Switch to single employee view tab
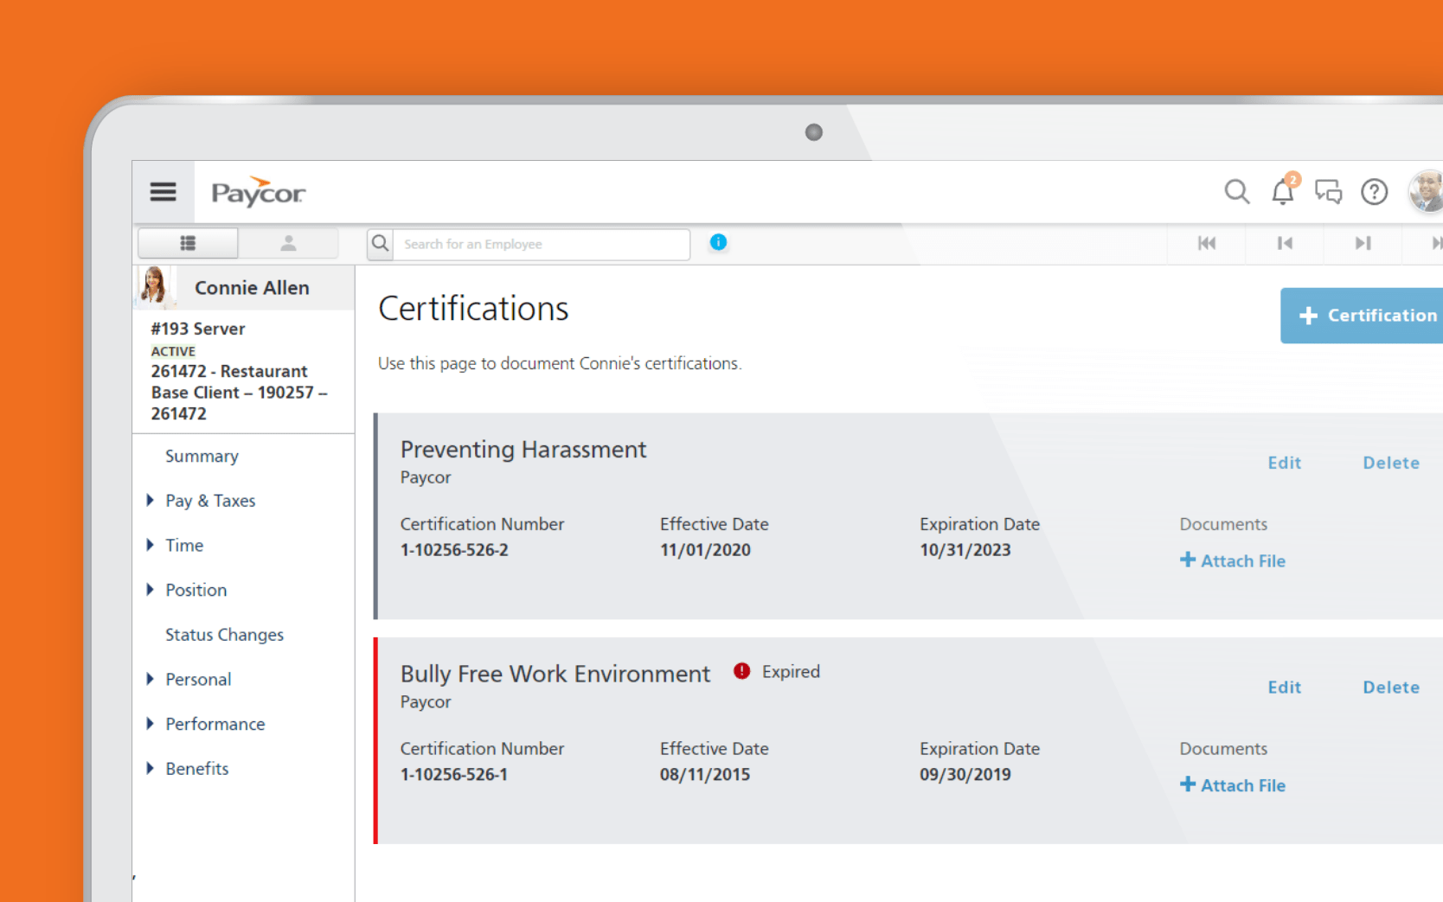 [288, 243]
